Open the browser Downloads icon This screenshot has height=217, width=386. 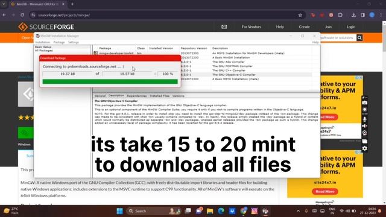(353, 15)
